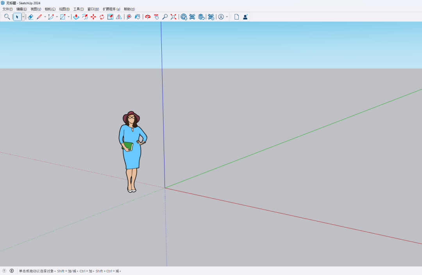Screen dimensions: 422x275
Task: Open the 视图(V) menu
Action: click(36, 9)
